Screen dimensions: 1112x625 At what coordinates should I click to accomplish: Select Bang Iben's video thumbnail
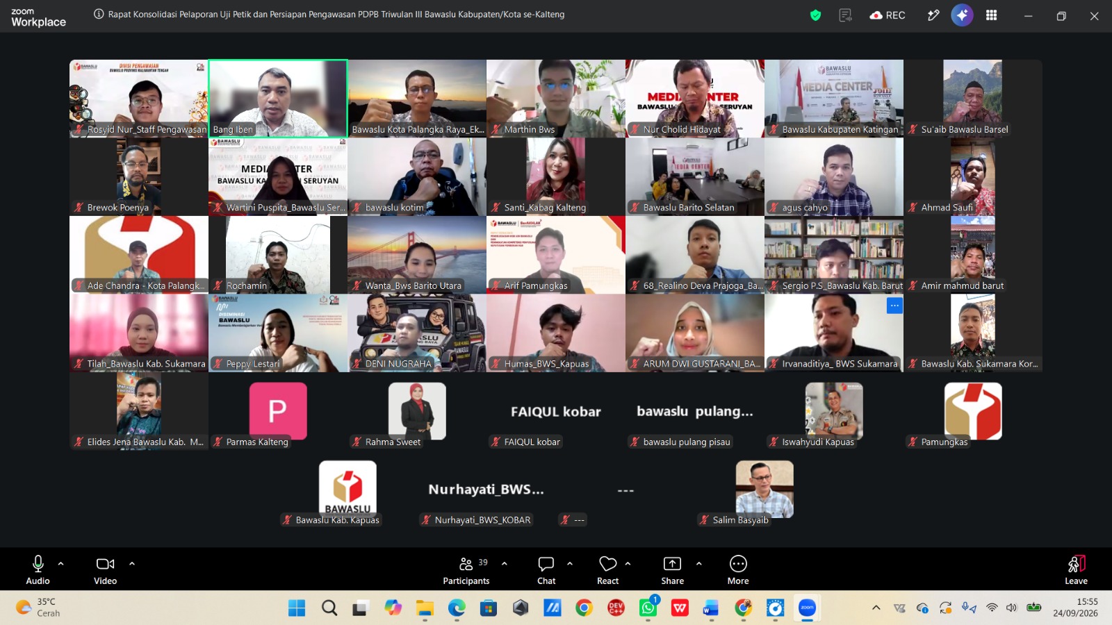(278, 99)
